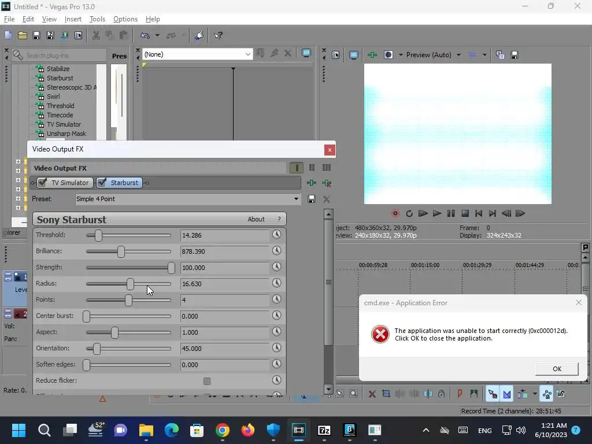Animate the Orientation parameter clock icon

[277, 347]
